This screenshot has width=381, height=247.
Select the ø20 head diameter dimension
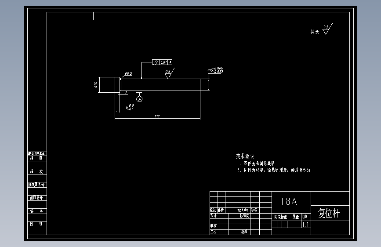click(x=95, y=84)
